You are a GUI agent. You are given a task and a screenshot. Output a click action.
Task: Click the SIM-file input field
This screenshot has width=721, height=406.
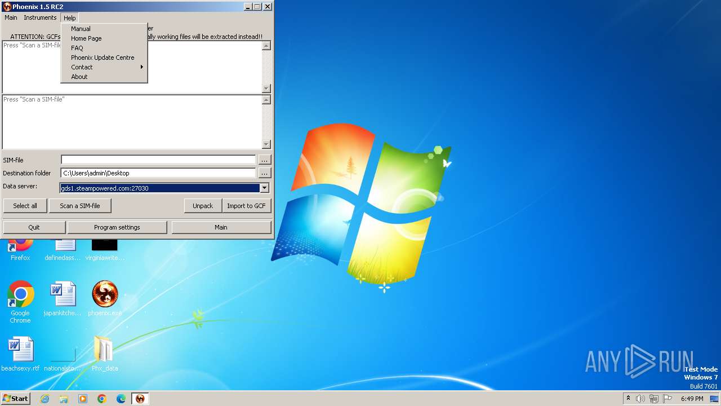pos(158,160)
